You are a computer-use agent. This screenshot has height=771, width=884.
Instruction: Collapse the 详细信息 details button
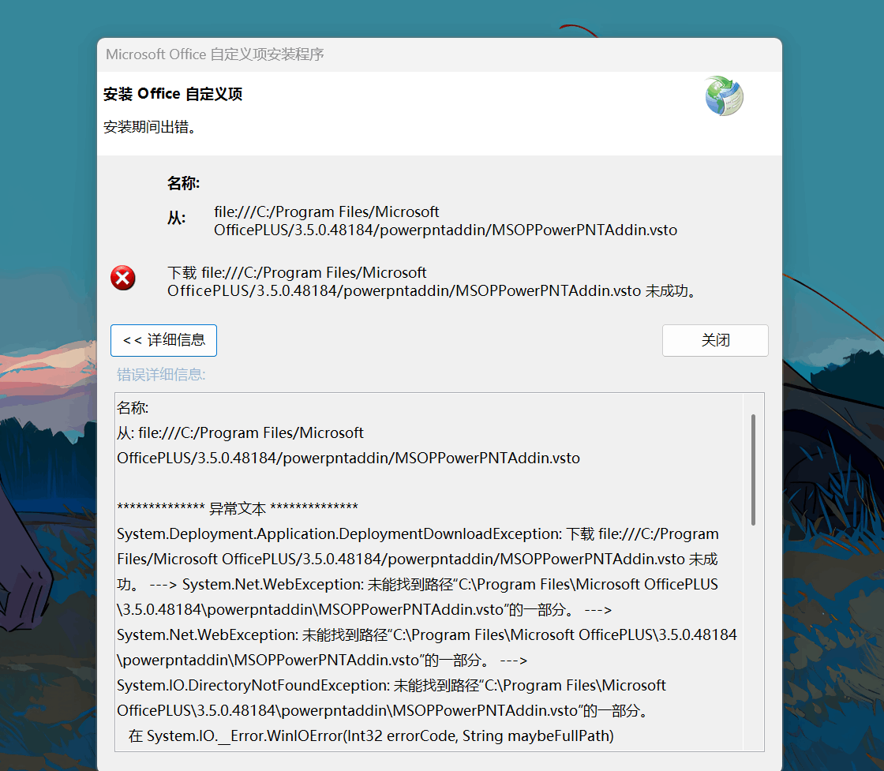coord(163,340)
